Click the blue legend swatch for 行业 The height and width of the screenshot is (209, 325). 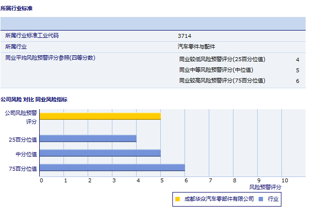(261, 199)
